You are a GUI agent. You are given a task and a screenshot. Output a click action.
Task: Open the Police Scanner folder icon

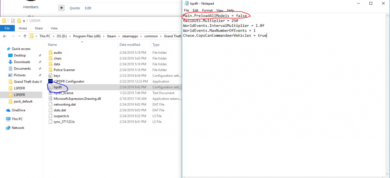(50, 70)
